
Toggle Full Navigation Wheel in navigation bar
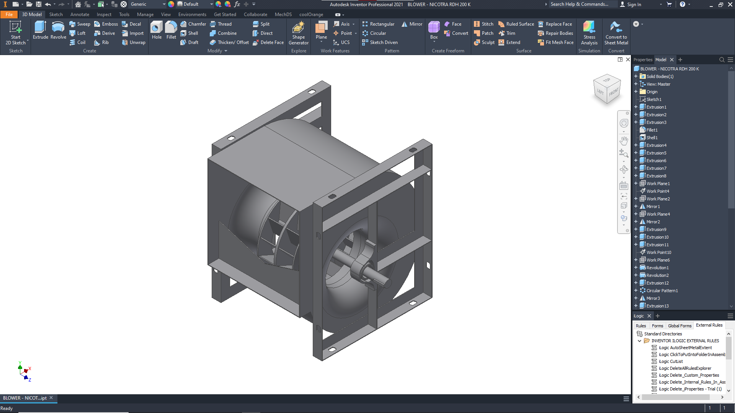[x=624, y=123]
